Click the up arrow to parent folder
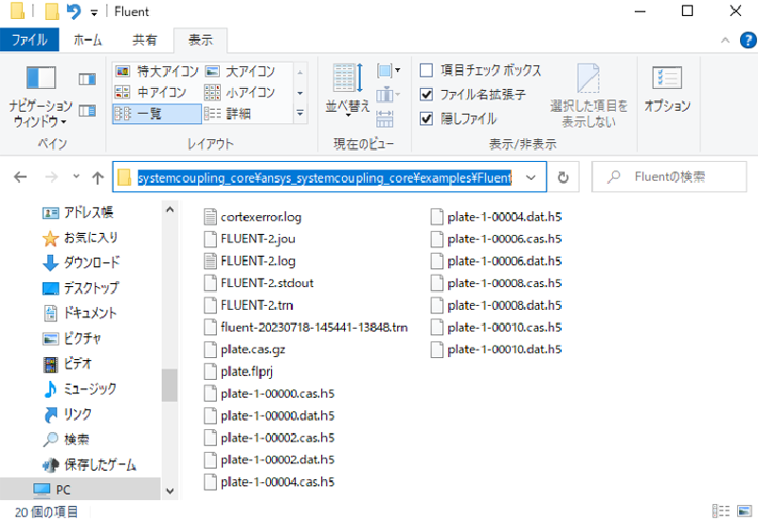 pos(98,177)
